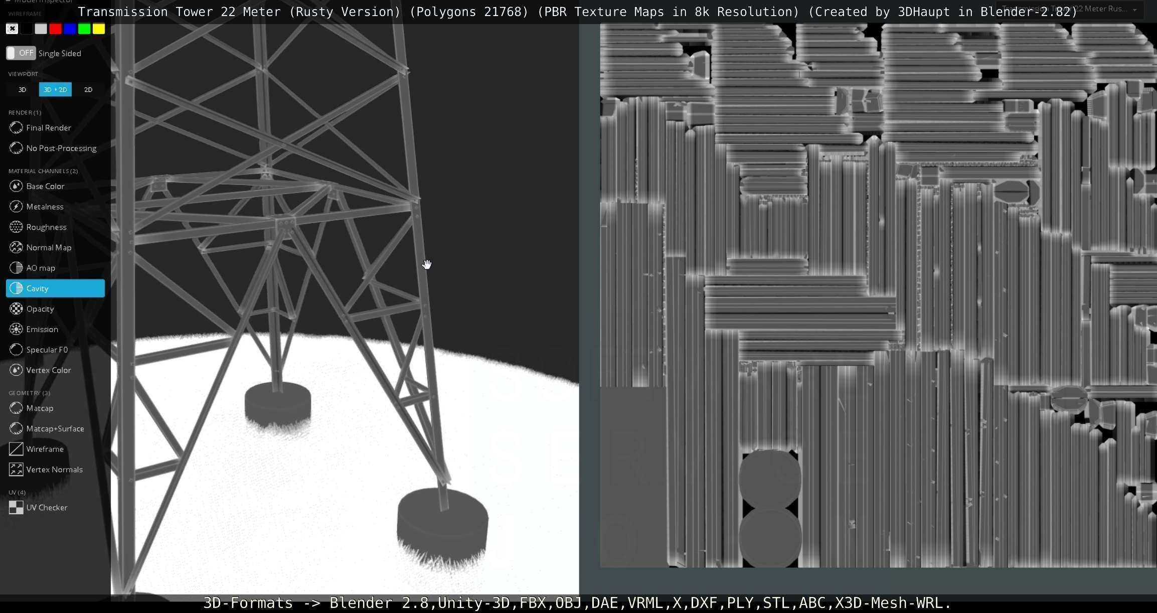The width and height of the screenshot is (1157, 613).
Task: Choose the Matcap+Surface icon
Action: pyautogui.click(x=16, y=428)
